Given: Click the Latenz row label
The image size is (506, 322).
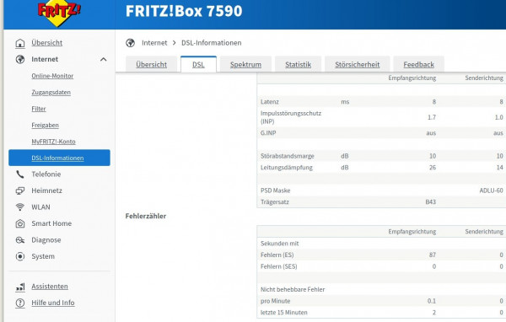Looking at the screenshot, I should click(270, 102).
